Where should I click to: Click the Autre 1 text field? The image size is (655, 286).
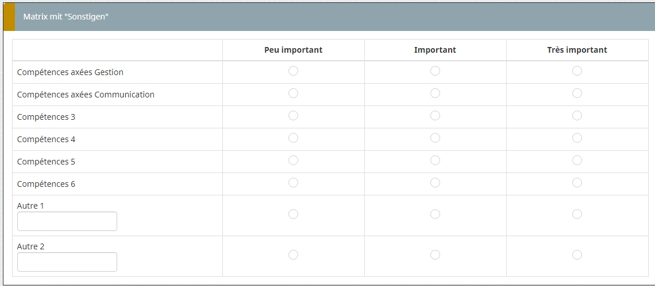(x=67, y=221)
